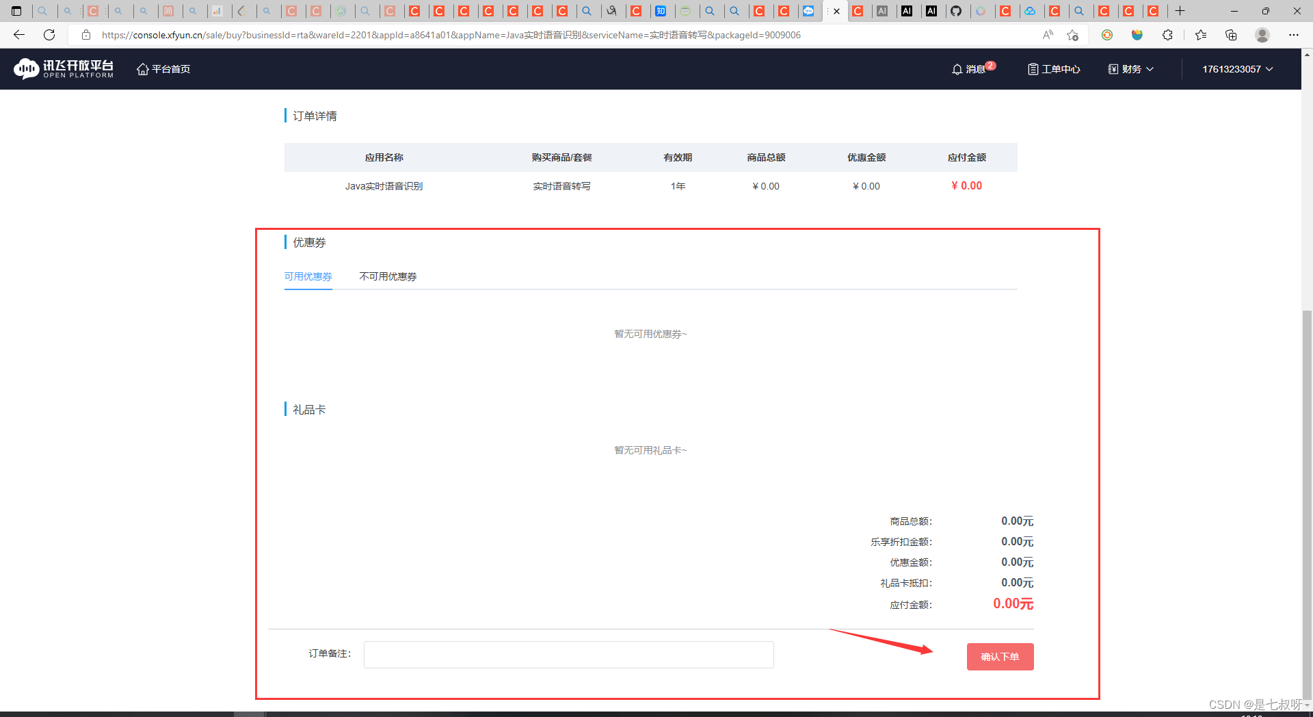Click the 订单详情 section heading
Image resolution: width=1313 pixels, height=717 pixels.
pos(315,116)
